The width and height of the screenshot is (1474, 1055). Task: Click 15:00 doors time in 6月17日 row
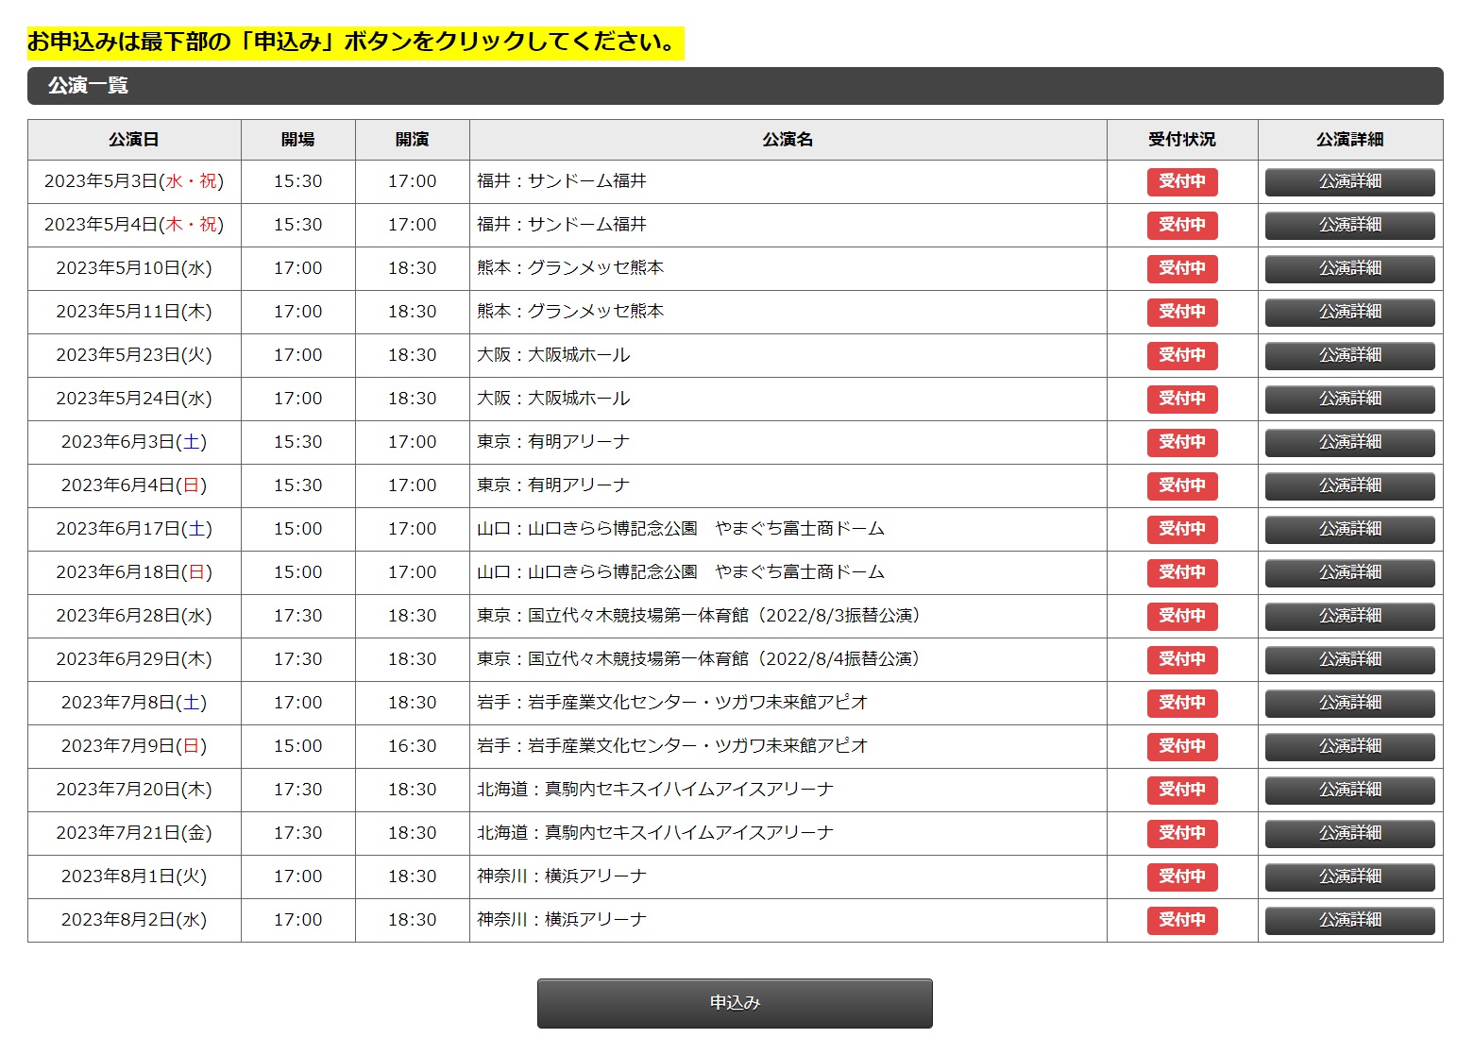298,529
